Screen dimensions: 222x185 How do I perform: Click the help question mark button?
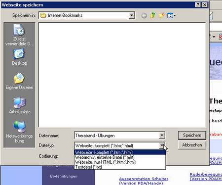pyautogui.click(x=198, y=5)
